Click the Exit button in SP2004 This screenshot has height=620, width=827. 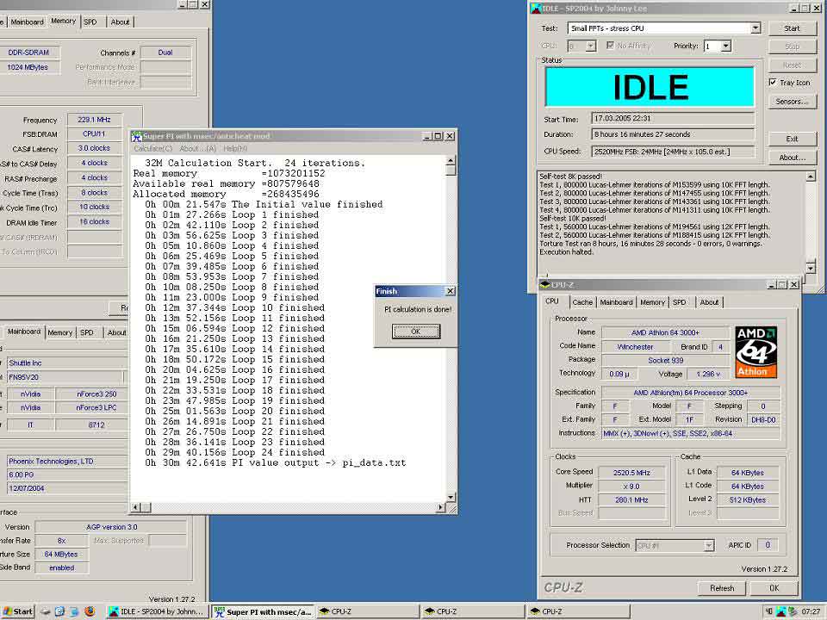tap(792, 139)
